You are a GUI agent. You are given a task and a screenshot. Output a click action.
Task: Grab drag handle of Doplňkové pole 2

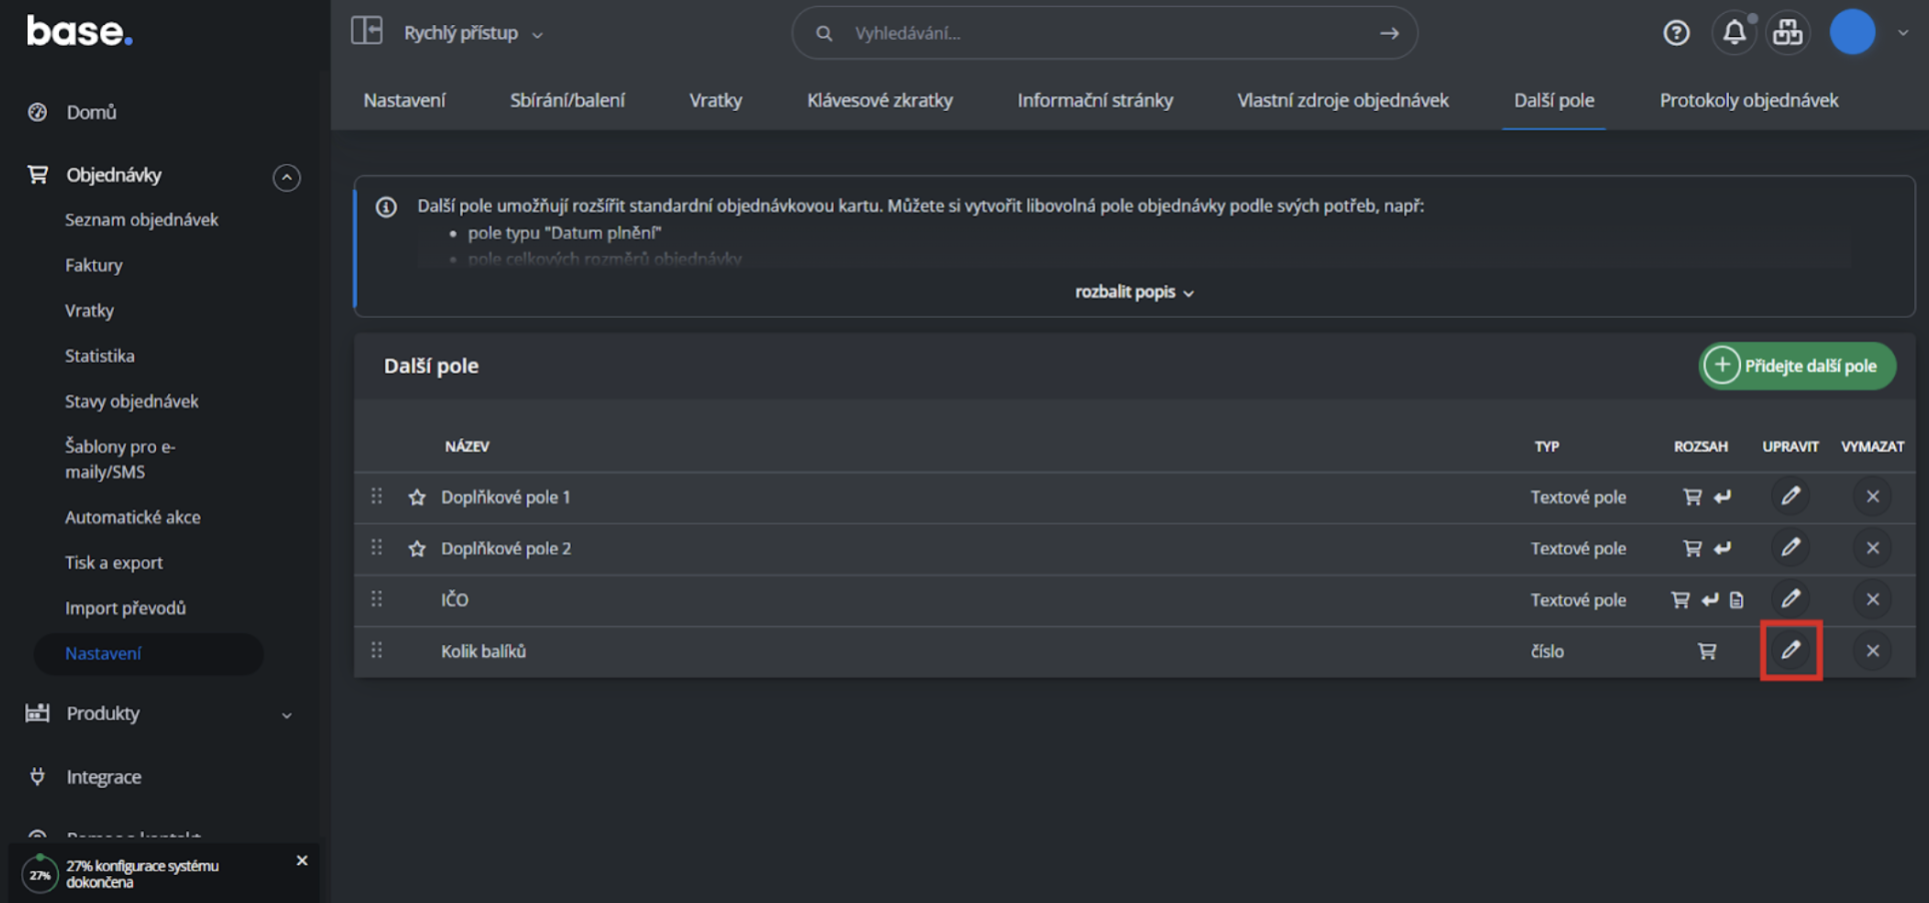(x=377, y=547)
